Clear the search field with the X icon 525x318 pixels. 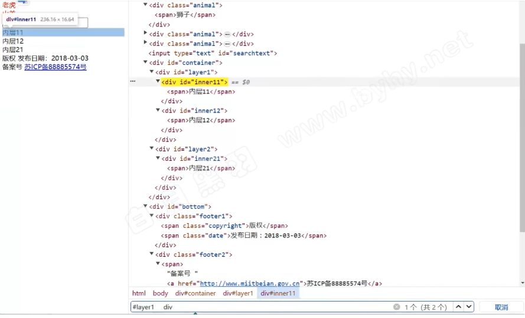[x=397, y=307]
